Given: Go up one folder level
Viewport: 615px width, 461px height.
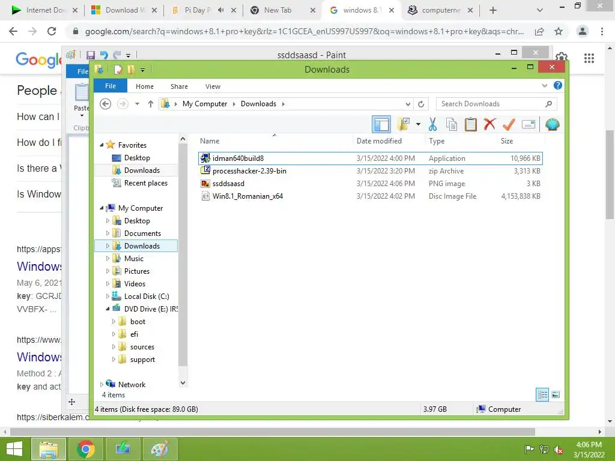Looking at the screenshot, I should 151,104.
